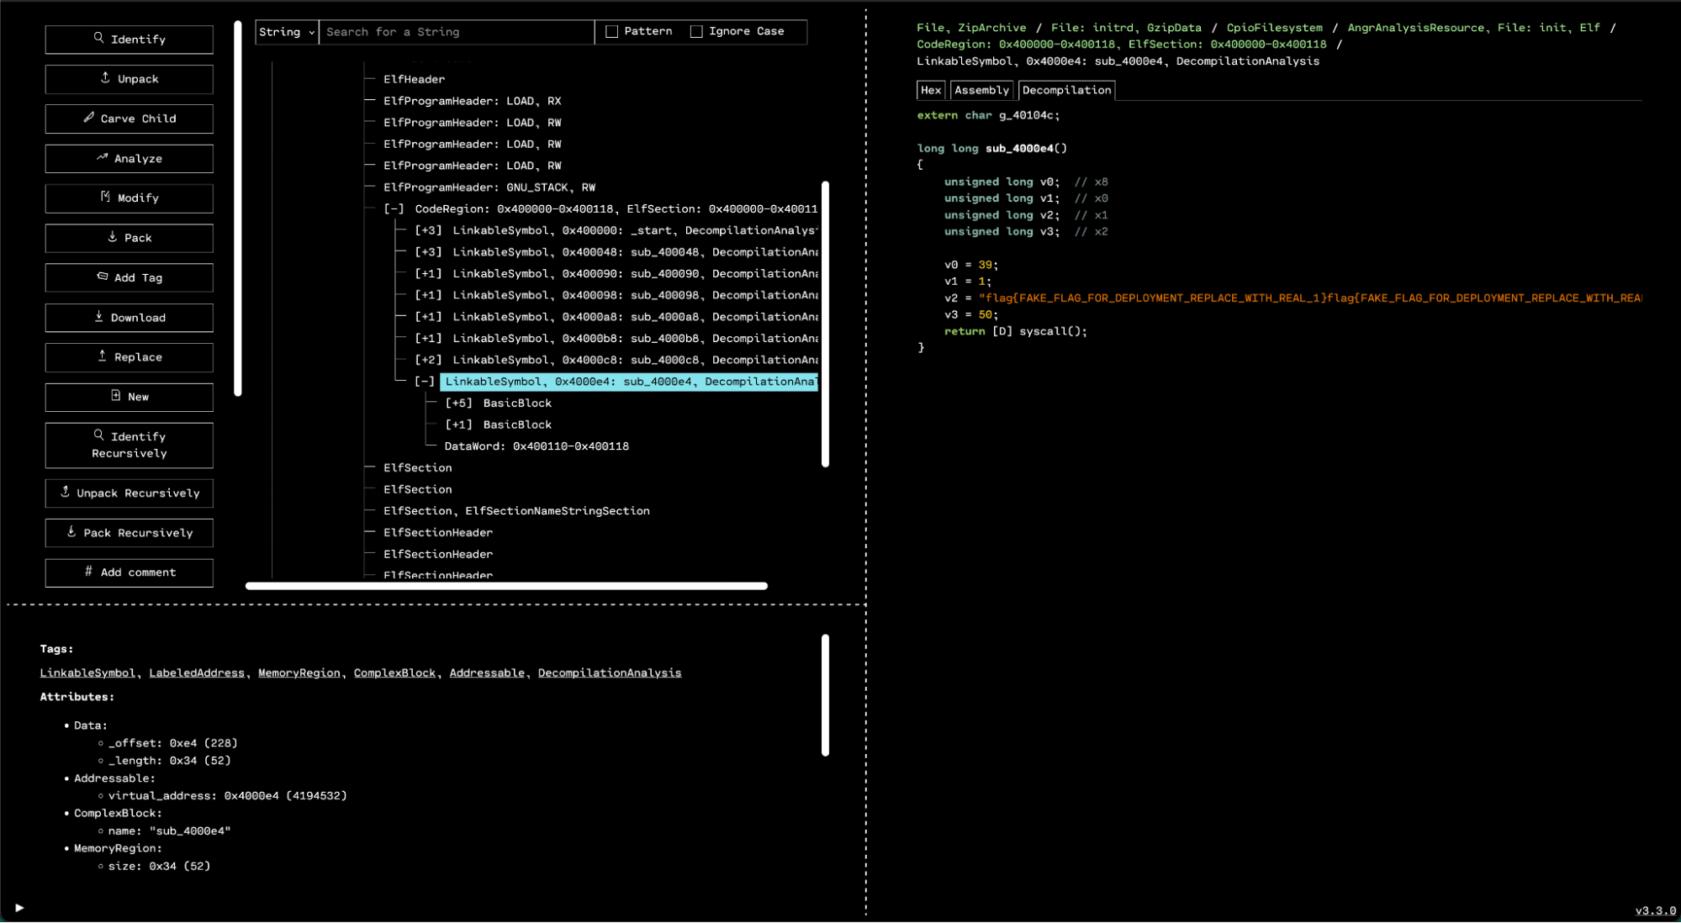Open the LabeledAddress tag link
The height and width of the screenshot is (923, 1681).
click(197, 672)
